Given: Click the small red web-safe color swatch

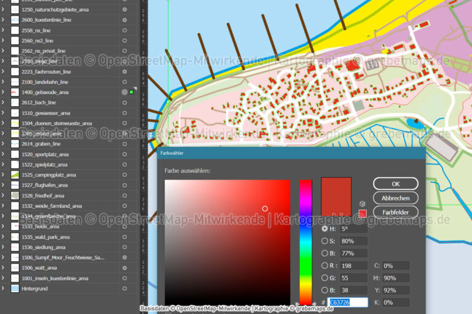Looking at the screenshot, I should point(363,213).
